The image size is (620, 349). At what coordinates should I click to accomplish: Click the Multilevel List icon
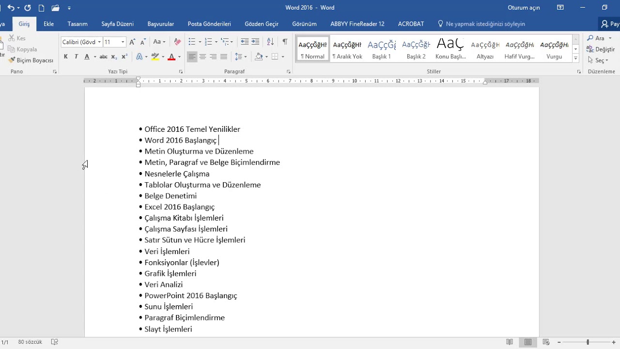pos(225,42)
